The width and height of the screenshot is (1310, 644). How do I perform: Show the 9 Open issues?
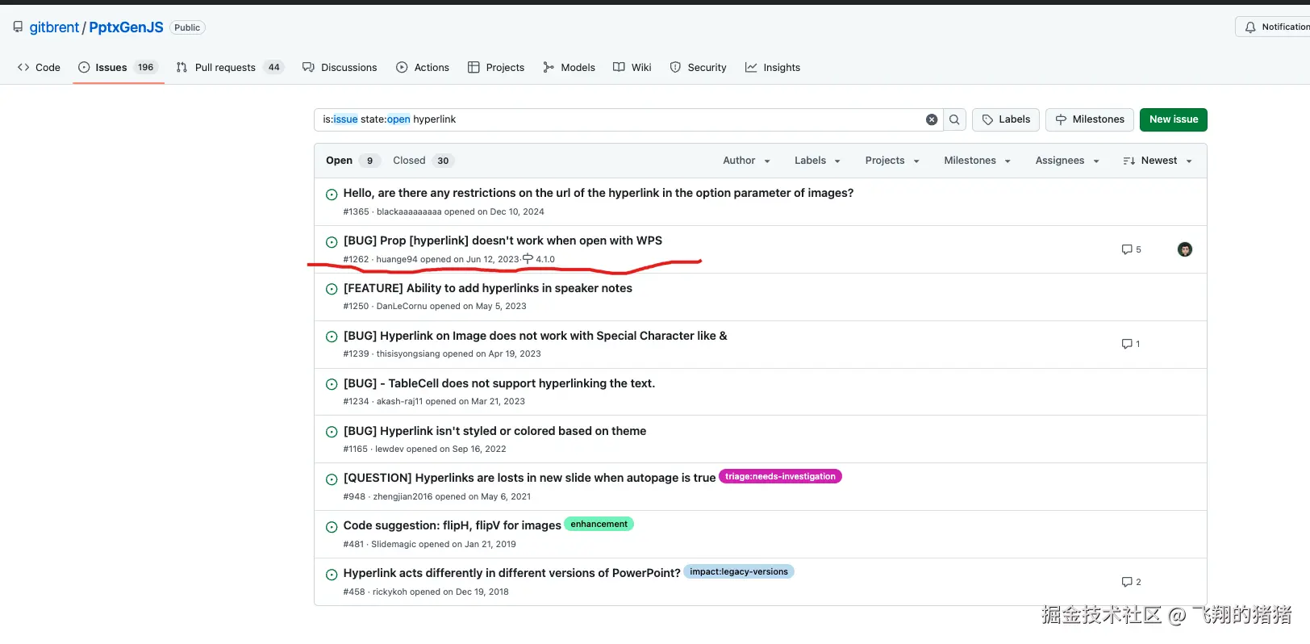coord(352,161)
